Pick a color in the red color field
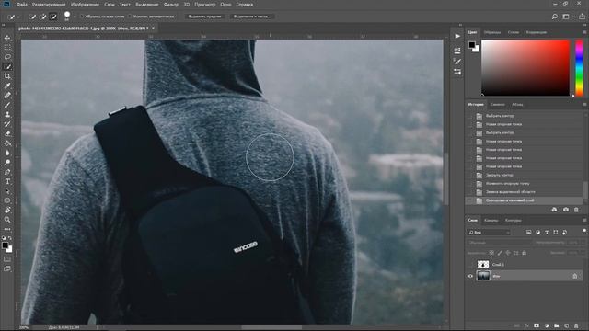The width and height of the screenshot is (589, 331). click(x=525, y=67)
